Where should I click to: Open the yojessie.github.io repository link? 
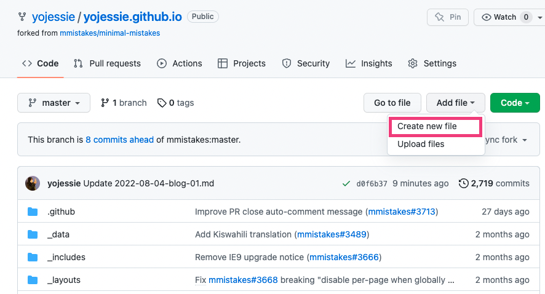click(x=132, y=17)
